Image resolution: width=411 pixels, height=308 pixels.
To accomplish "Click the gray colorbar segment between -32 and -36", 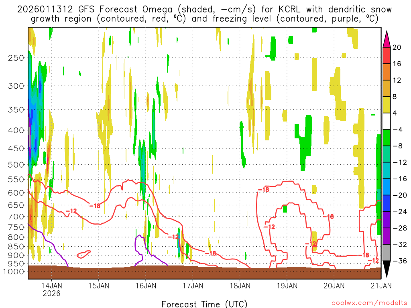I will [x=387, y=253].
